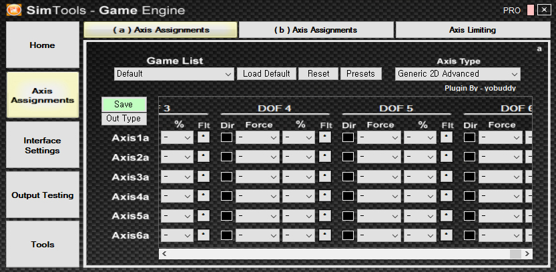Toggle Axis6a DOF 5 Dir box
This screenshot has height=272, width=556.
point(348,235)
